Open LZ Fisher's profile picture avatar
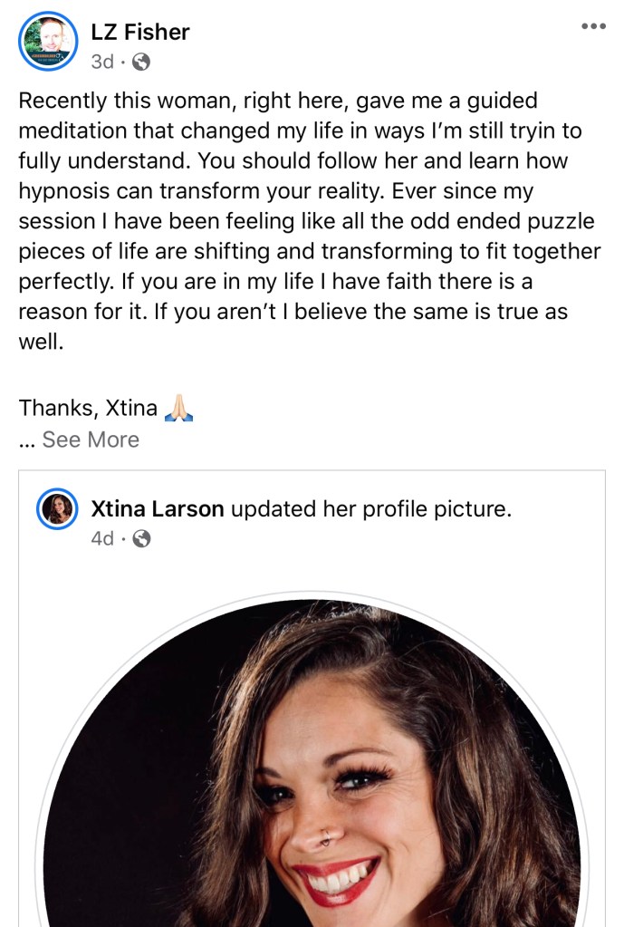The width and height of the screenshot is (624, 927). click(x=48, y=42)
